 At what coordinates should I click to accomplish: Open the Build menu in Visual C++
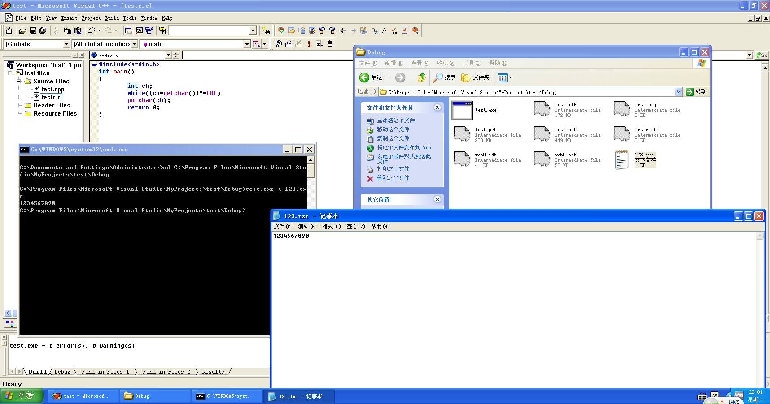pyautogui.click(x=112, y=18)
